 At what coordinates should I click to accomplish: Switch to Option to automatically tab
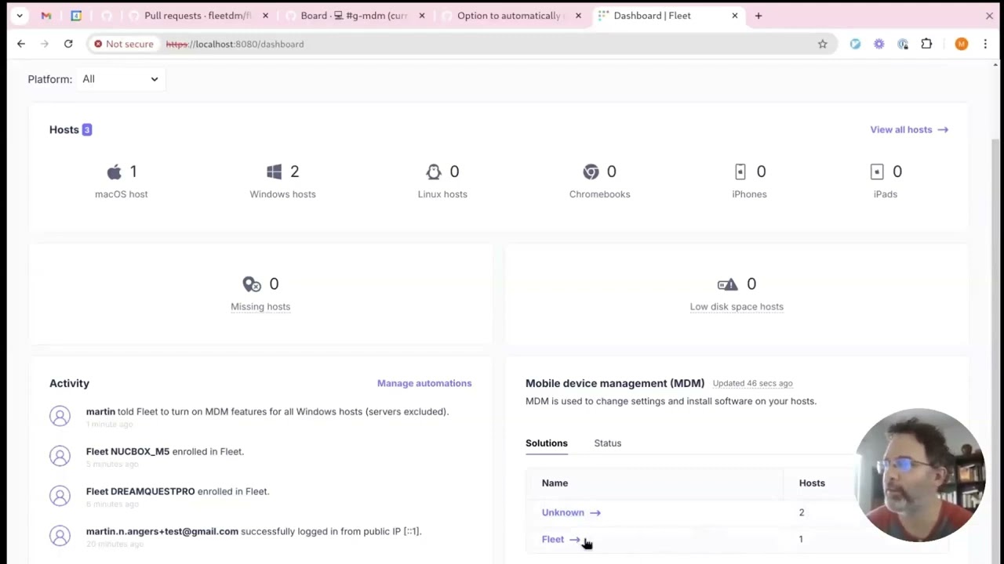(510, 16)
